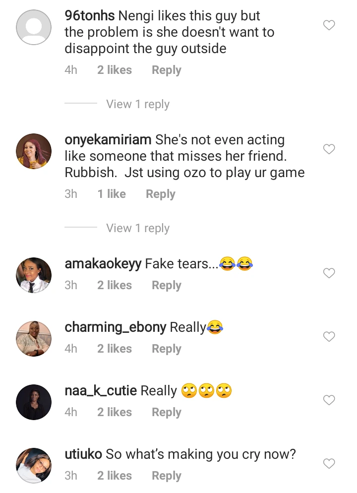Image resolution: width=357 pixels, height=493 pixels.
Task: Expand View 1 reply under onyekamiriam comment
Action: click(138, 228)
